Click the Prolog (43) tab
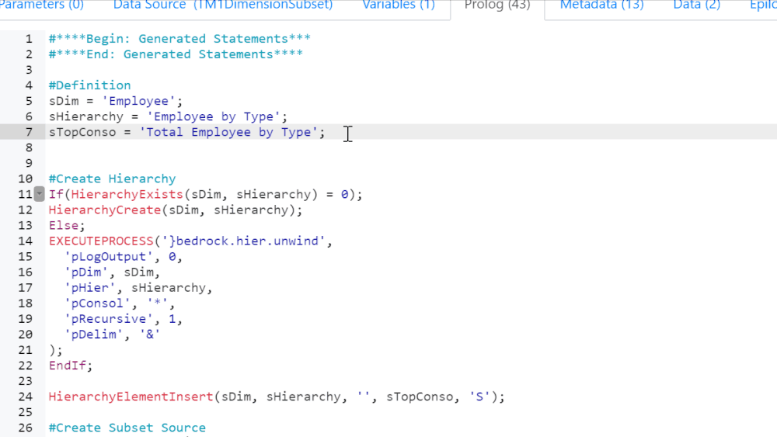This screenshot has width=777, height=437. pyautogui.click(x=497, y=5)
